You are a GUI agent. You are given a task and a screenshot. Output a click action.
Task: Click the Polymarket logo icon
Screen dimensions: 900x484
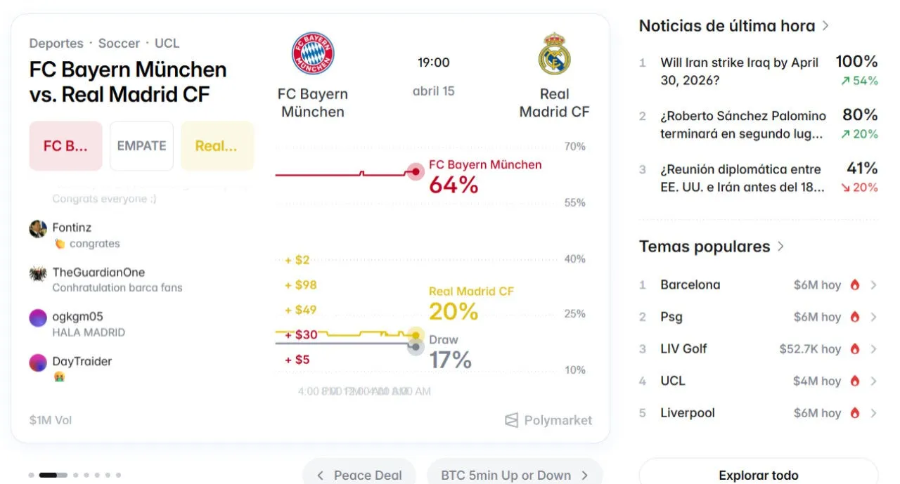pyautogui.click(x=512, y=420)
